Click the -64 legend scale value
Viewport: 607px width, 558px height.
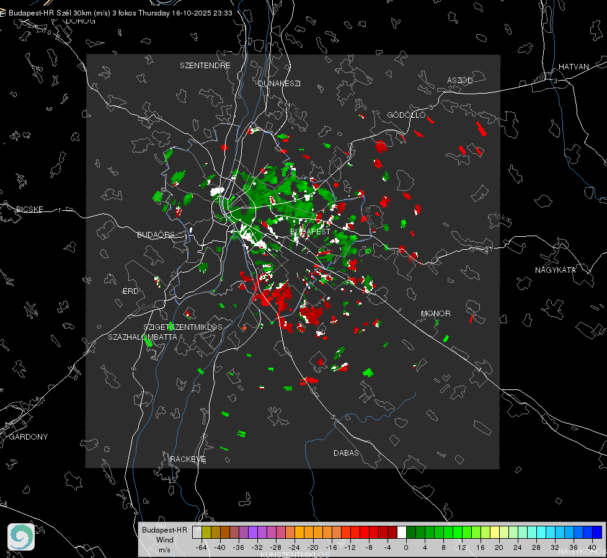tap(202, 547)
